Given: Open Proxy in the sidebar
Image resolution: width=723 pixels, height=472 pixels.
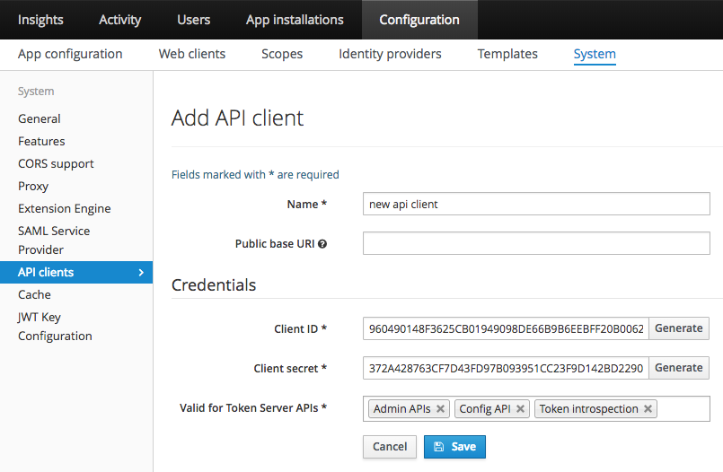Looking at the screenshot, I should 33,187.
